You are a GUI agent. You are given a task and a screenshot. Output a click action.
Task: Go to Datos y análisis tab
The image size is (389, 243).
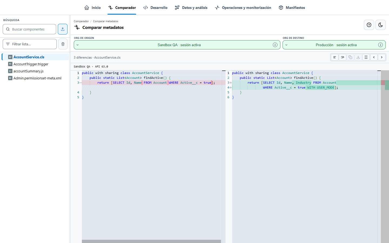pos(191,8)
